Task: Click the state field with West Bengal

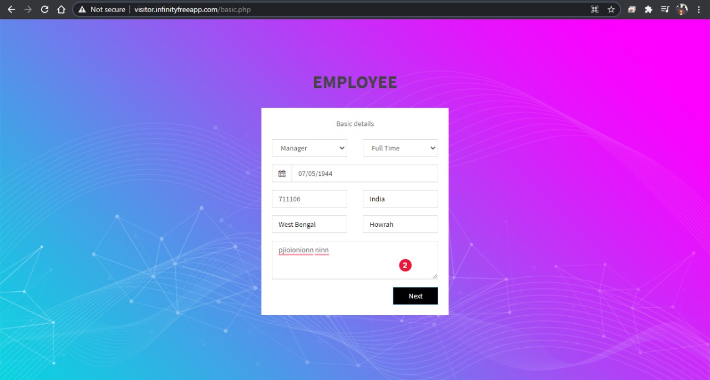Action: pos(310,224)
